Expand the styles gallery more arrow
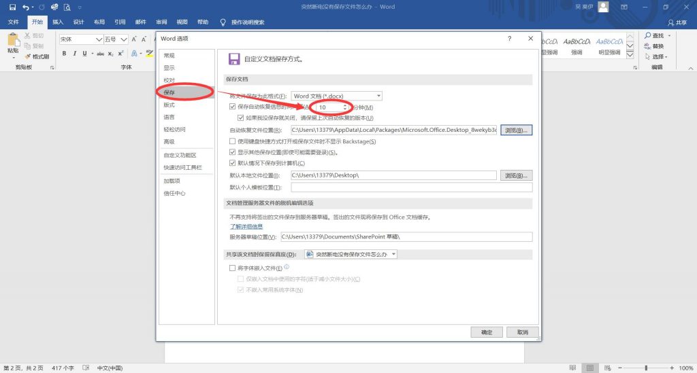Image resolution: width=697 pixels, height=373 pixels. point(630,55)
